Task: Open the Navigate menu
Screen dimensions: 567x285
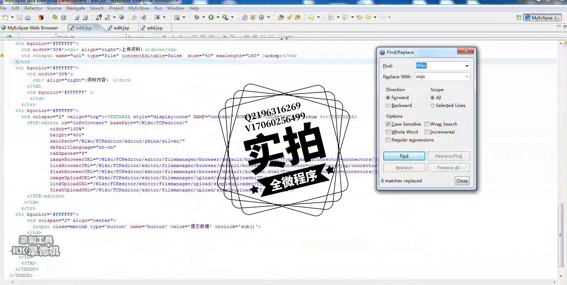Action: coord(76,8)
